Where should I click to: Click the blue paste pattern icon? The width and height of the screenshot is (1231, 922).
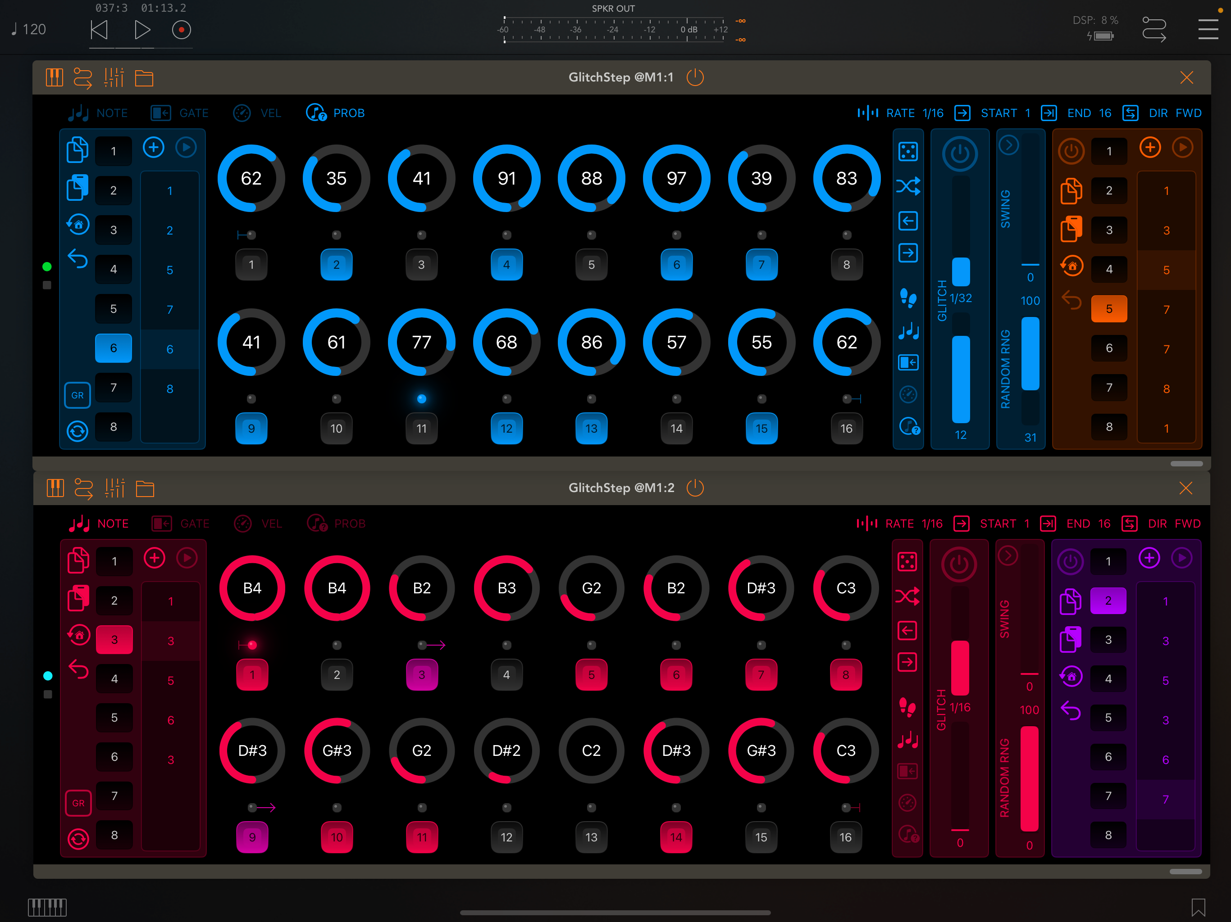[x=78, y=187]
